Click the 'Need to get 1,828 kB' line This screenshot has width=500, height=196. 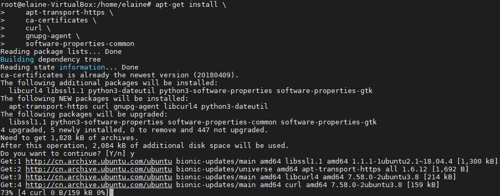(69, 137)
